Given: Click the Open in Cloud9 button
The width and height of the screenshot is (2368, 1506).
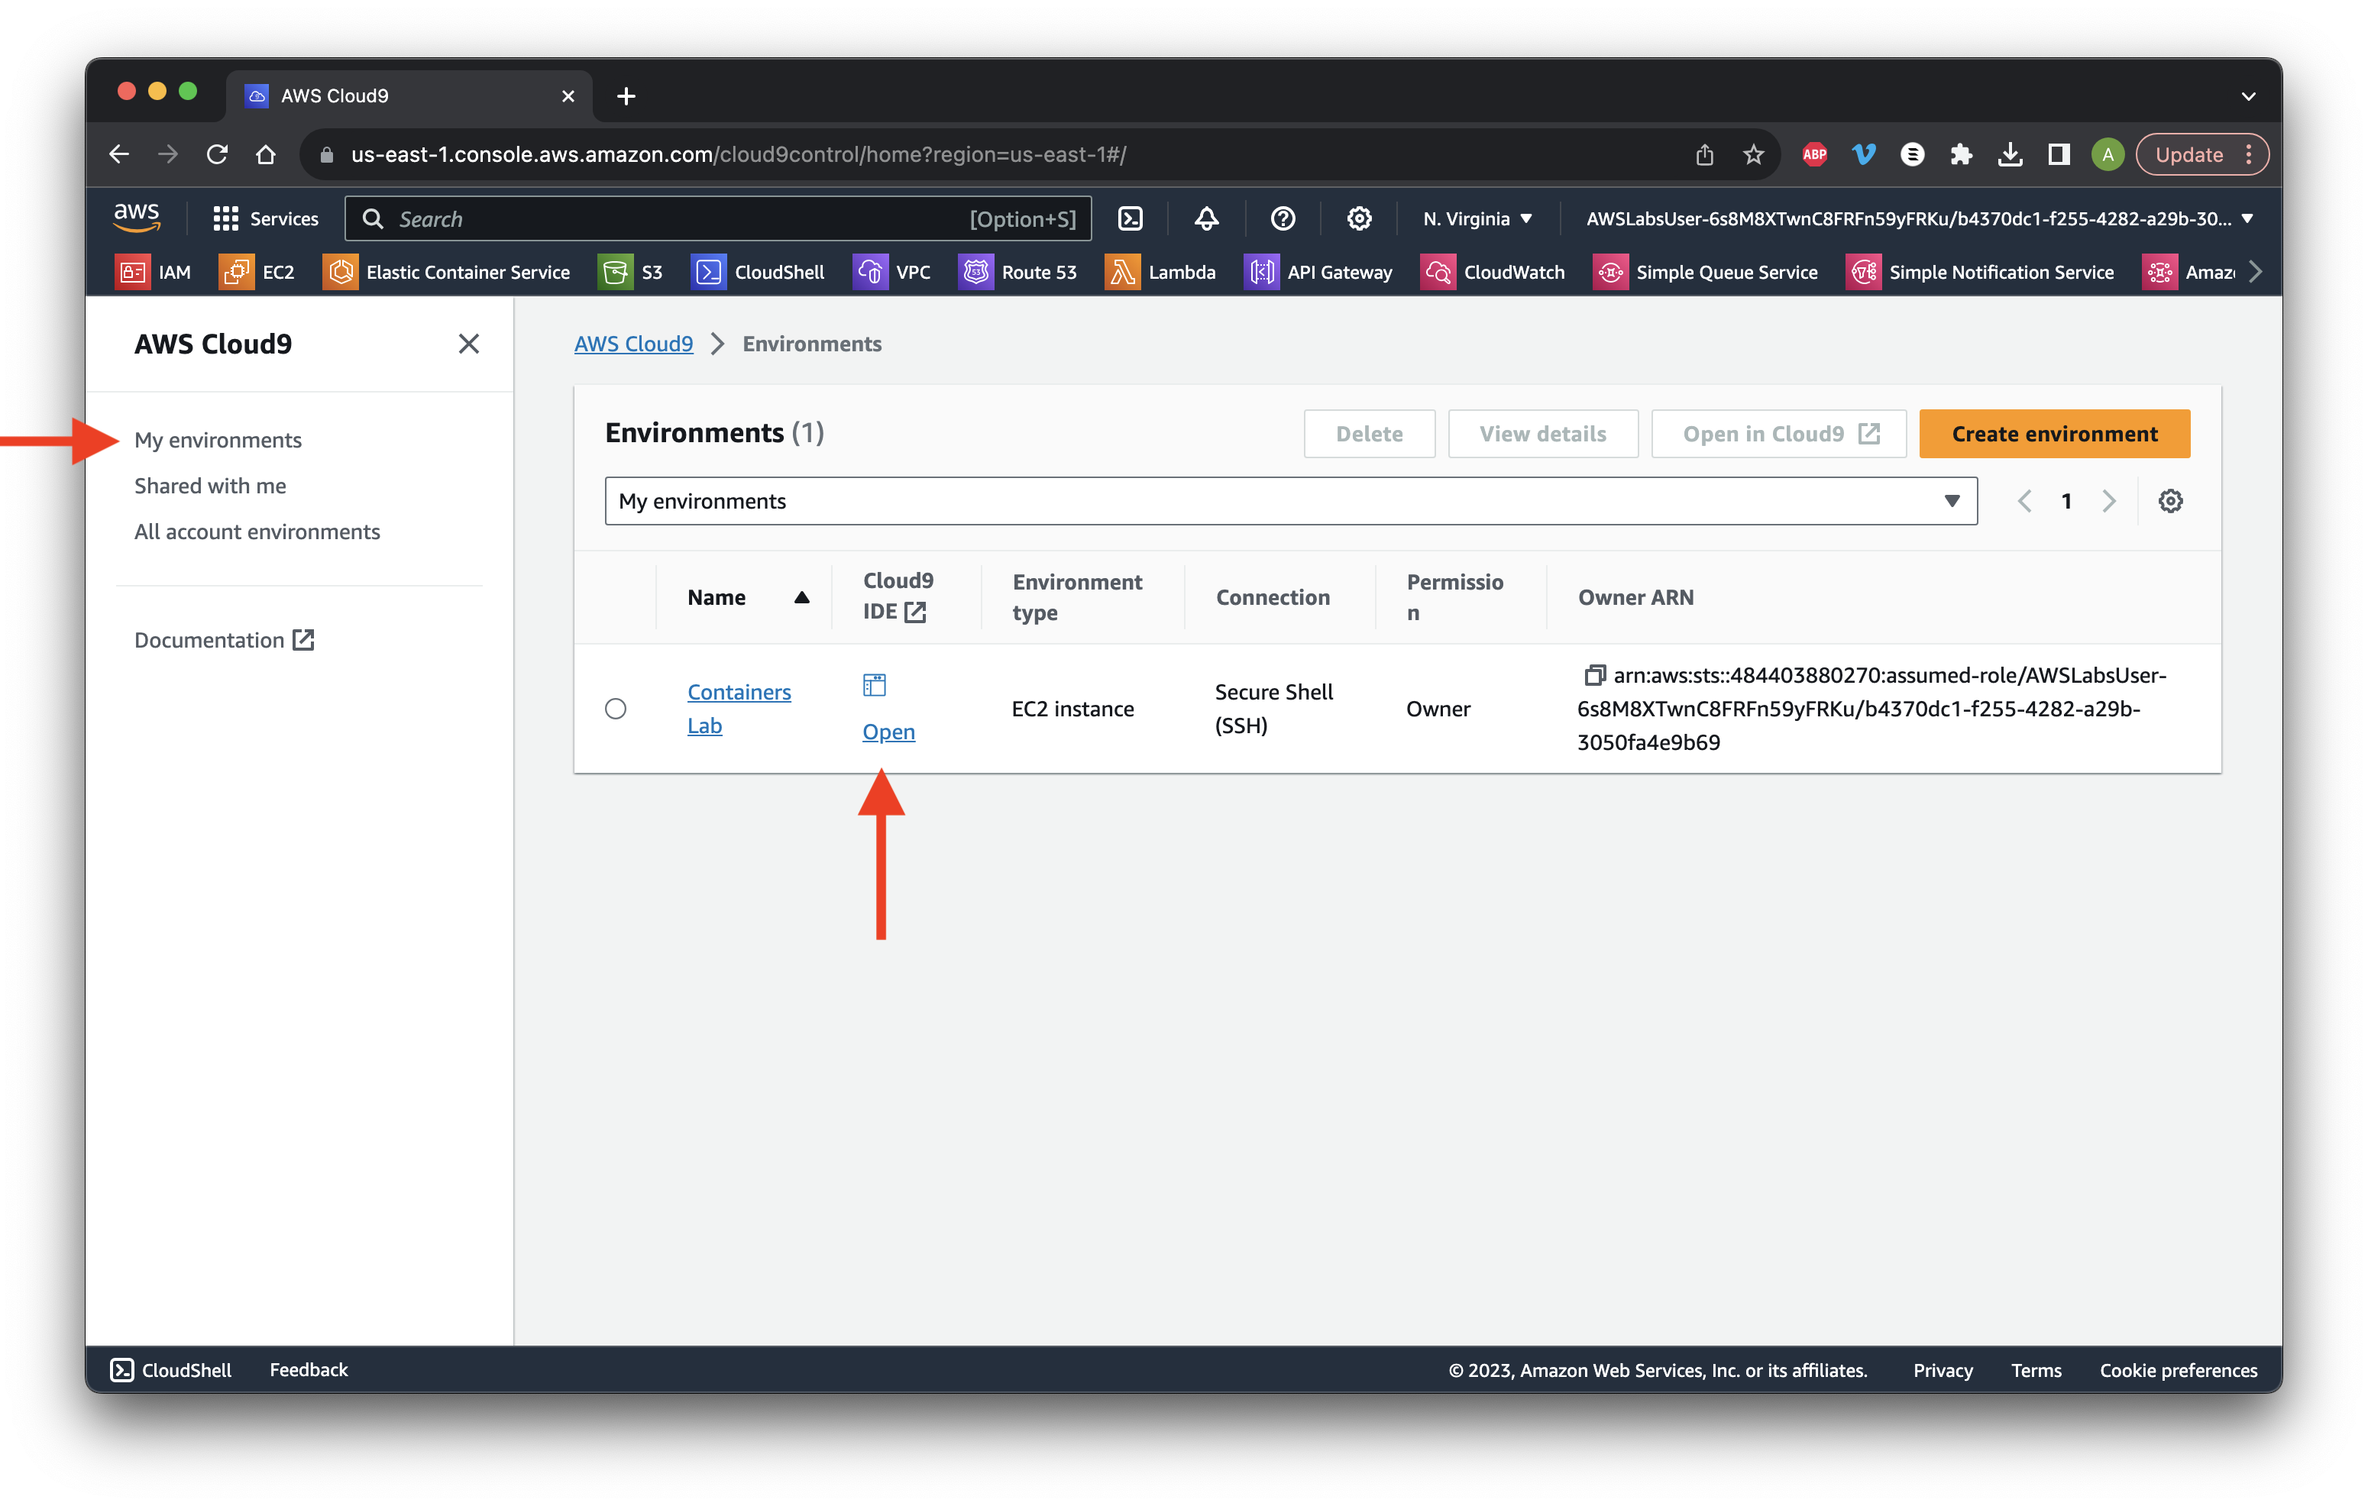Looking at the screenshot, I should (x=1778, y=434).
